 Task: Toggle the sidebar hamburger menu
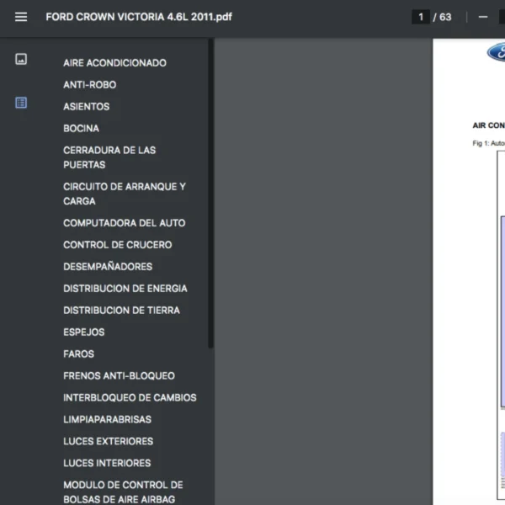point(21,17)
